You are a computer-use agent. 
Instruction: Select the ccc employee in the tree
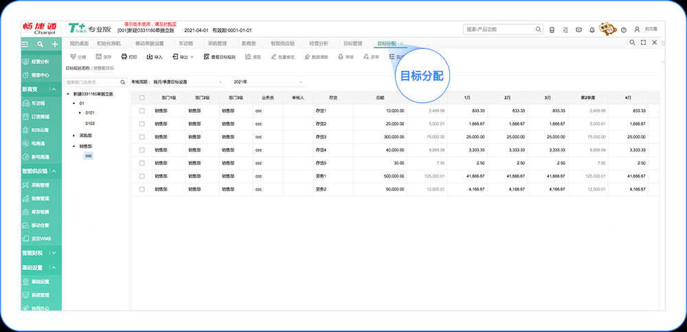pyautogui.click(x=88, y=156)
